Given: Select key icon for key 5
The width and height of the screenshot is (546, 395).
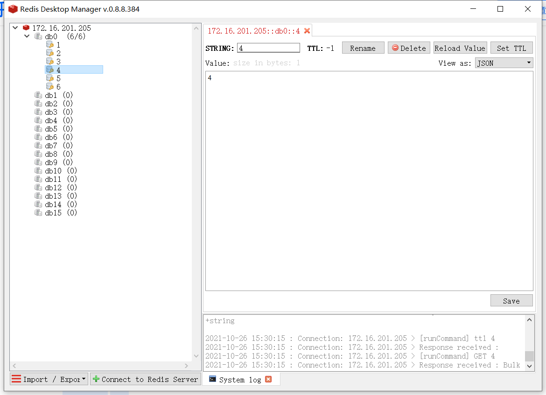Looking at the screenshot, I should pos(50,78).
